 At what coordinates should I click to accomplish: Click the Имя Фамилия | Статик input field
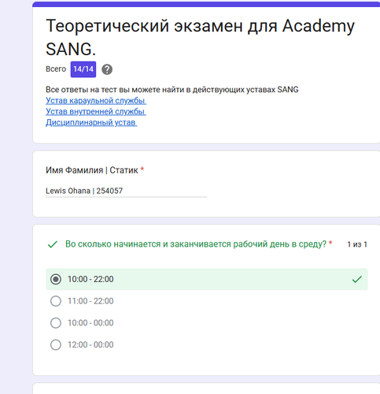[x=126, y=191]
